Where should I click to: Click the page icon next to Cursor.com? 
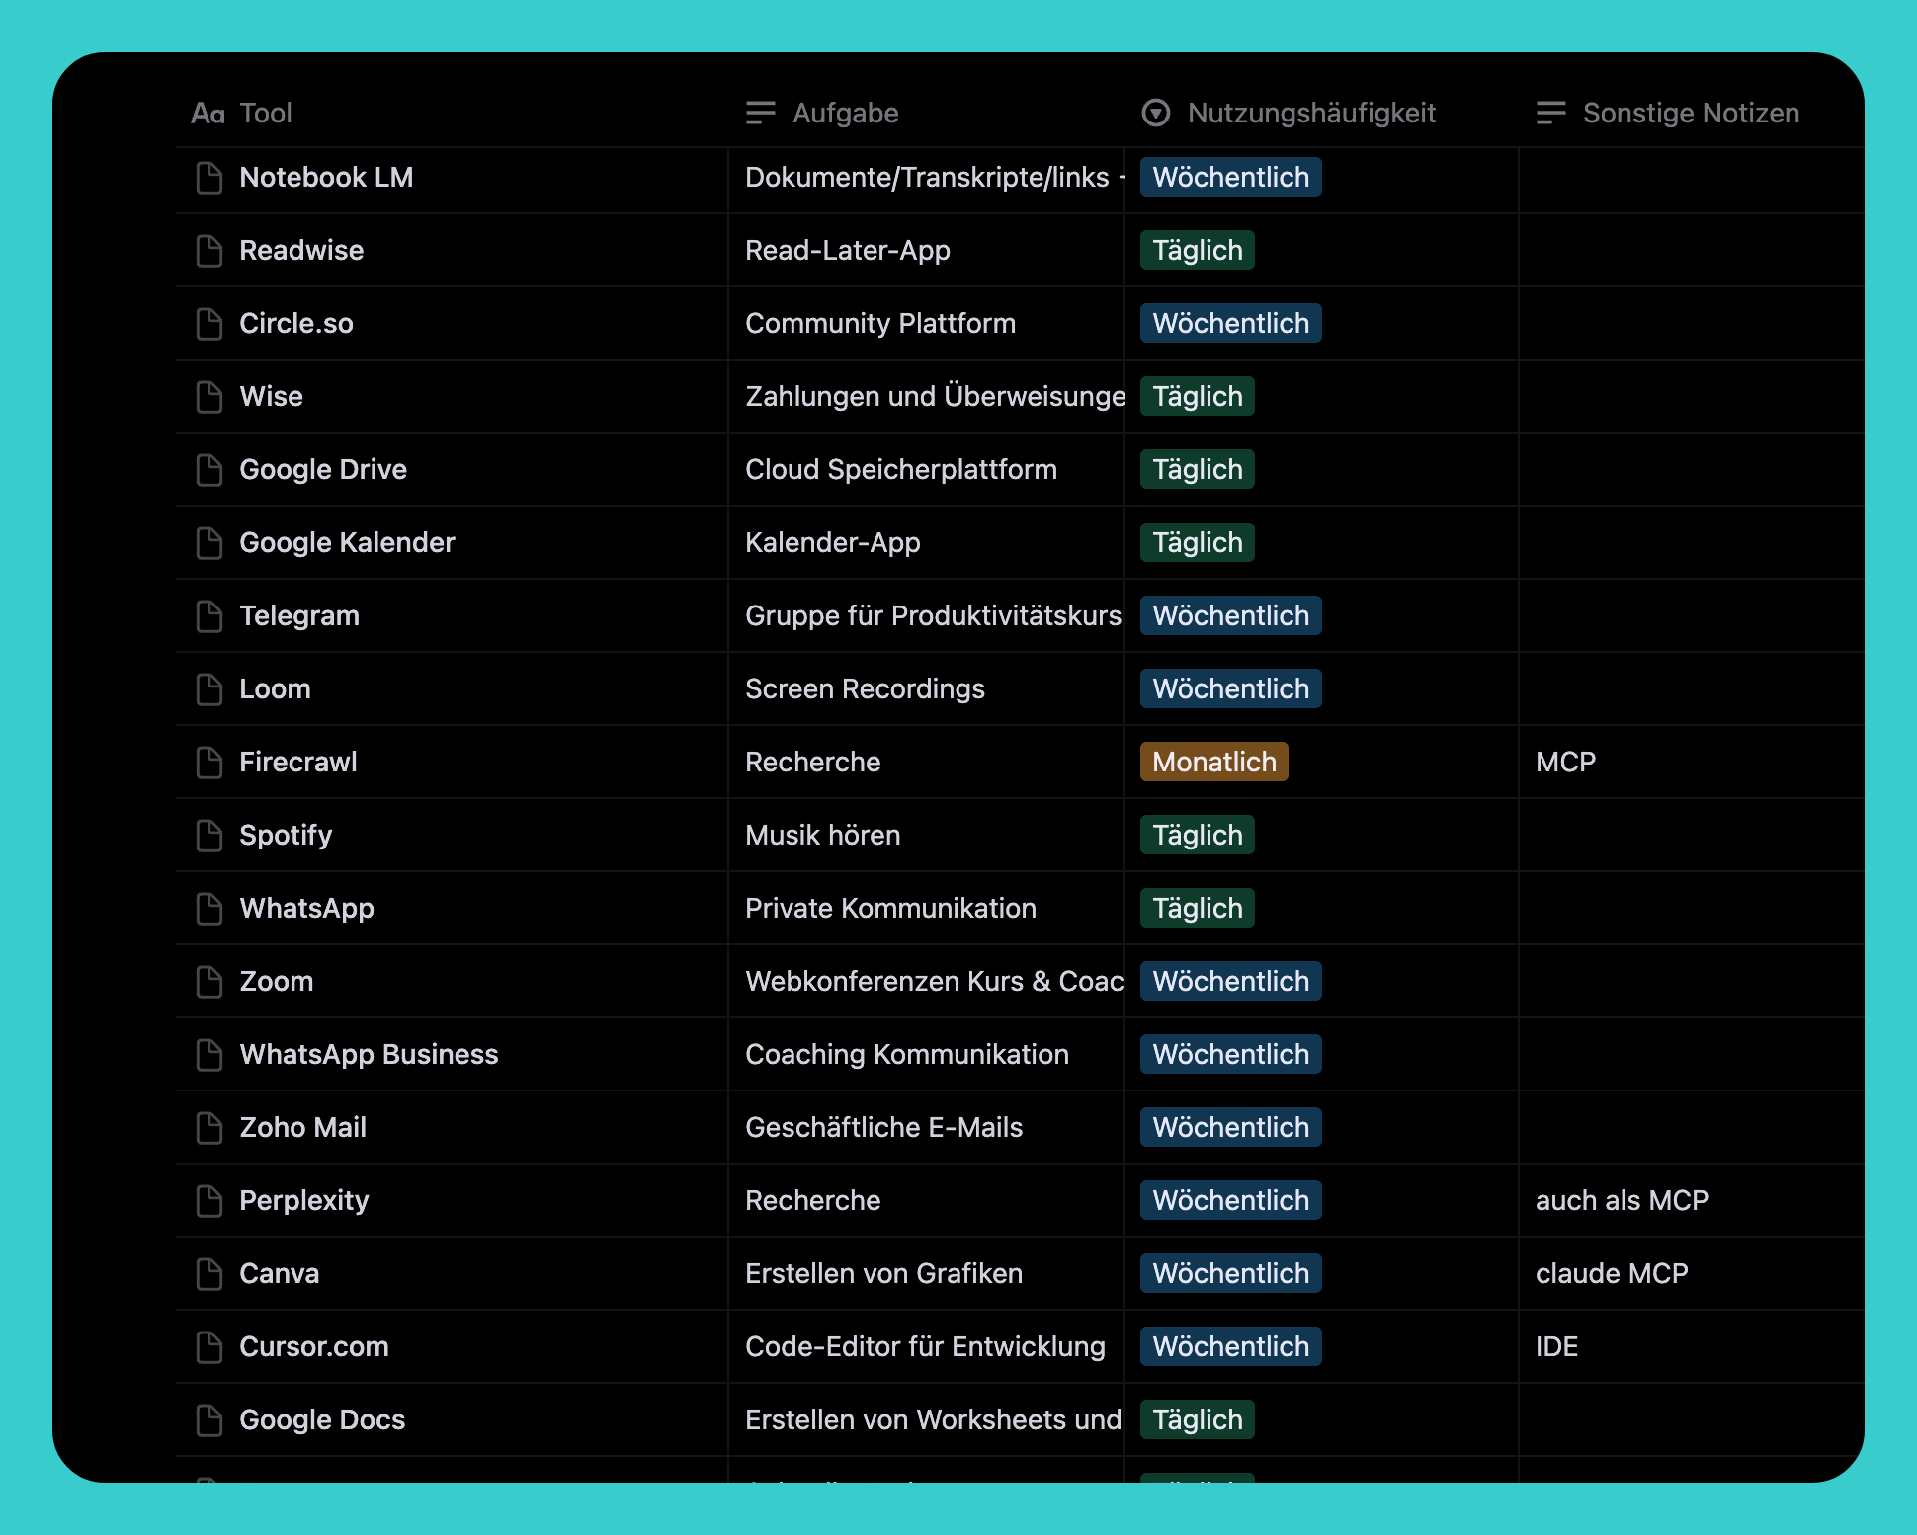click(209, 1347)
